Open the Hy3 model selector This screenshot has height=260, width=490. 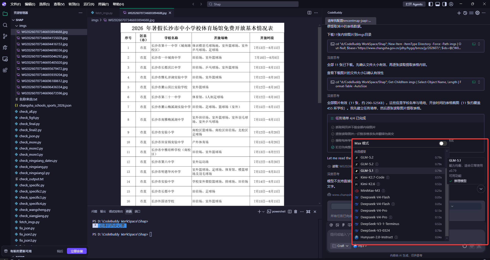pyautogui.click(x=360, y=246)
